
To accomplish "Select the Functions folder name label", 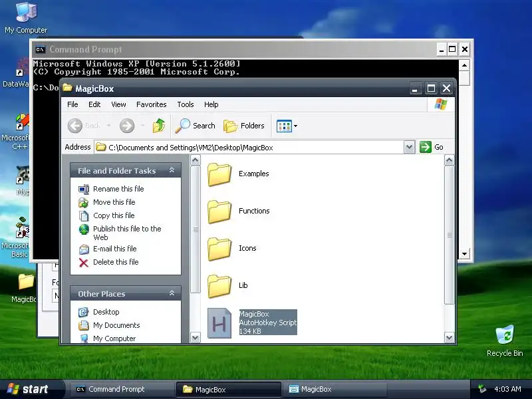I will click(x=254, y=211).
